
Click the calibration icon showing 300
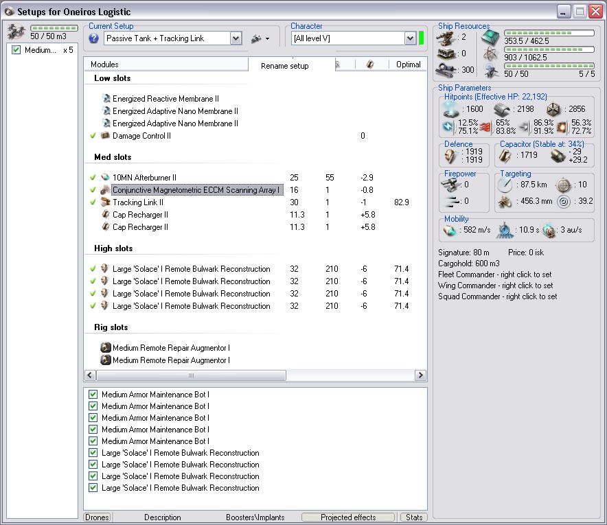(447, 70)
